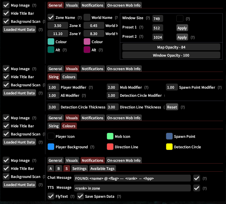
Task: Click help marker next to Save Spawn Data
Action: pyautogui.click(x=119, y=197)
